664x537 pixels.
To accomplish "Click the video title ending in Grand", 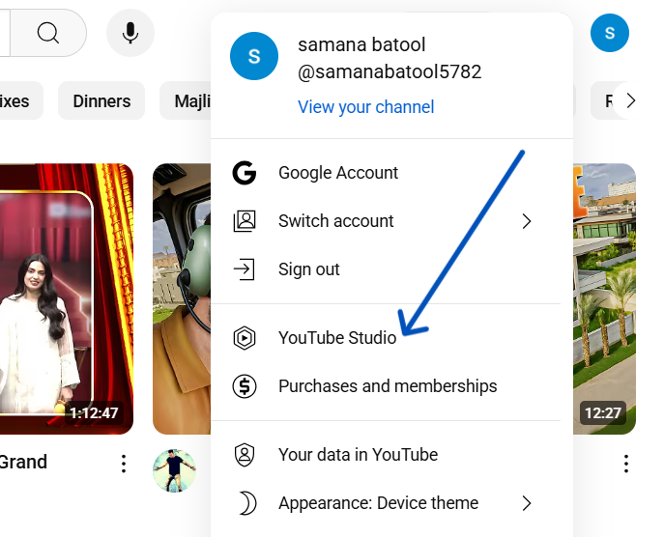I will point(23,462).
